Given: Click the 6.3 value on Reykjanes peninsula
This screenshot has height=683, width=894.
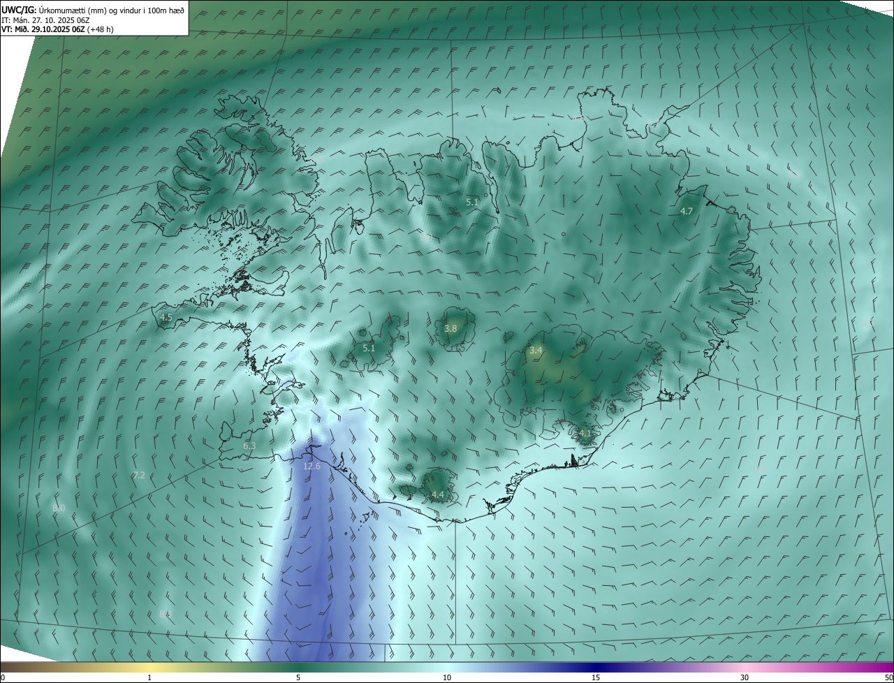Looking at the screenshot, I should (x=249, y=446).
